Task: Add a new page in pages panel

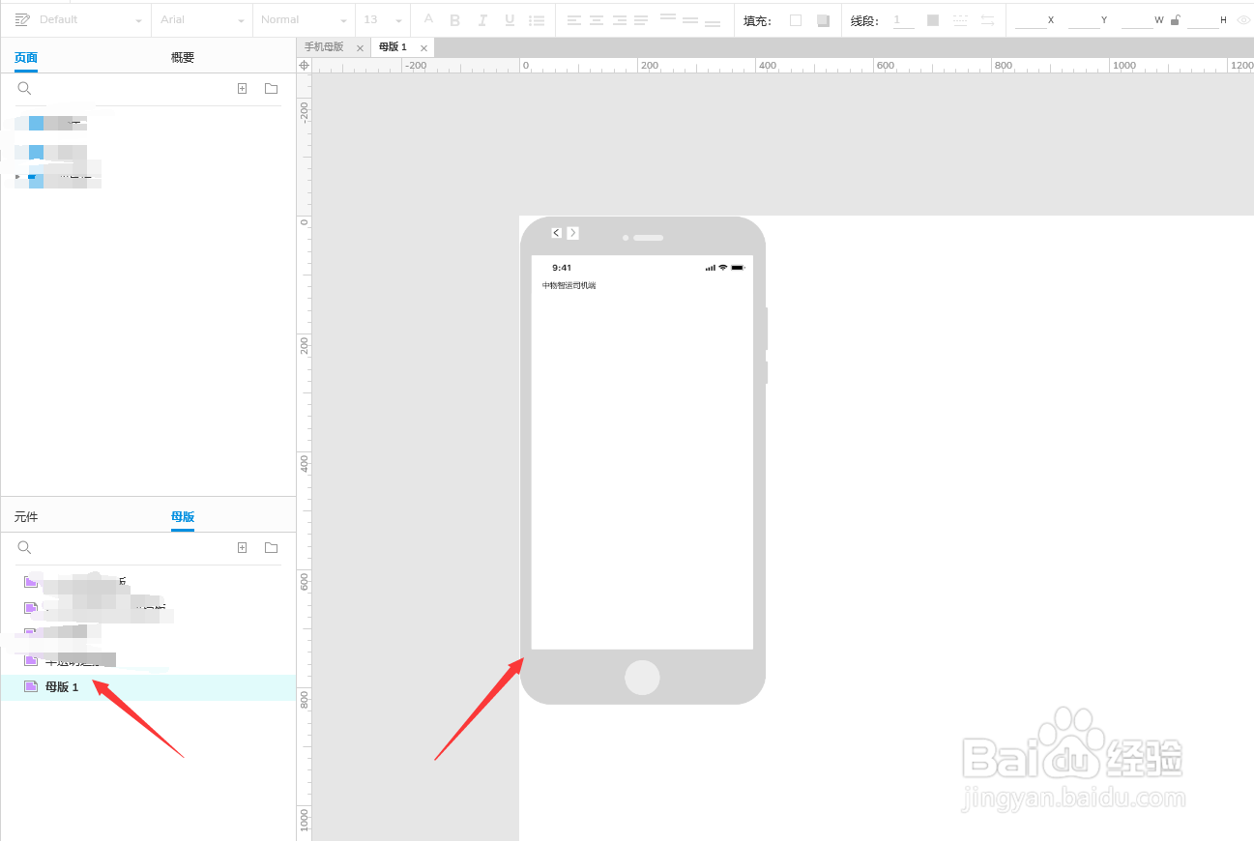Action: click(243, 88)
